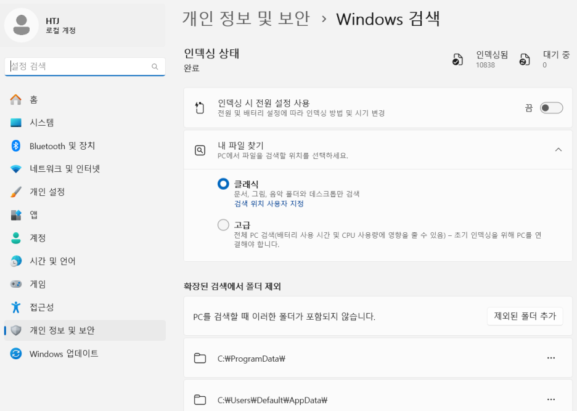The image size is (577, 411).
Task: Open 네트워크 및 인터넷 category
Action: tap(85, 169)
